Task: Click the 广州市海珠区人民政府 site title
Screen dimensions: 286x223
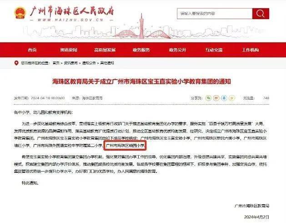Action: tap(72, 11)
